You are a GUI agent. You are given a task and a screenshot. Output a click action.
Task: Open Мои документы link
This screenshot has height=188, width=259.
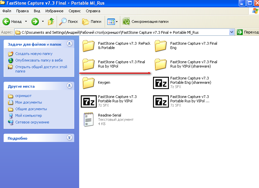click(28, 103)
